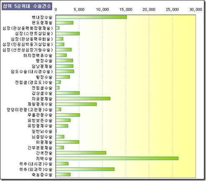Image resolution: width=206 pixels, height=181 pixels.
Task: Select the '하지정맥류수술' row label
Action: point(38,56)
